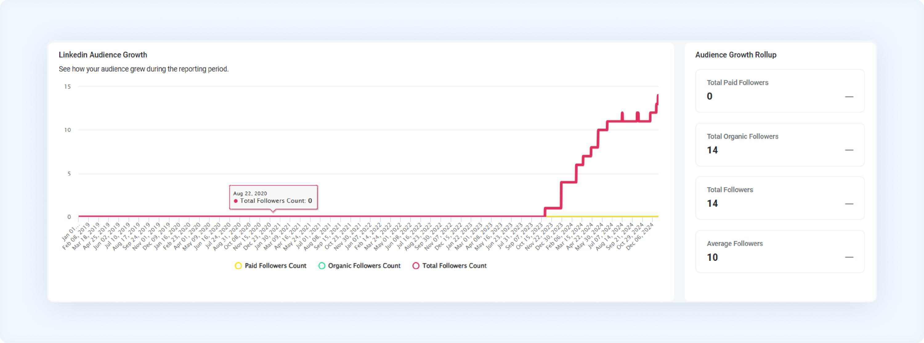This screenshot has width=924, height=343.
Task: Click the Total Followers Count legend label
Action: (454, 265)
